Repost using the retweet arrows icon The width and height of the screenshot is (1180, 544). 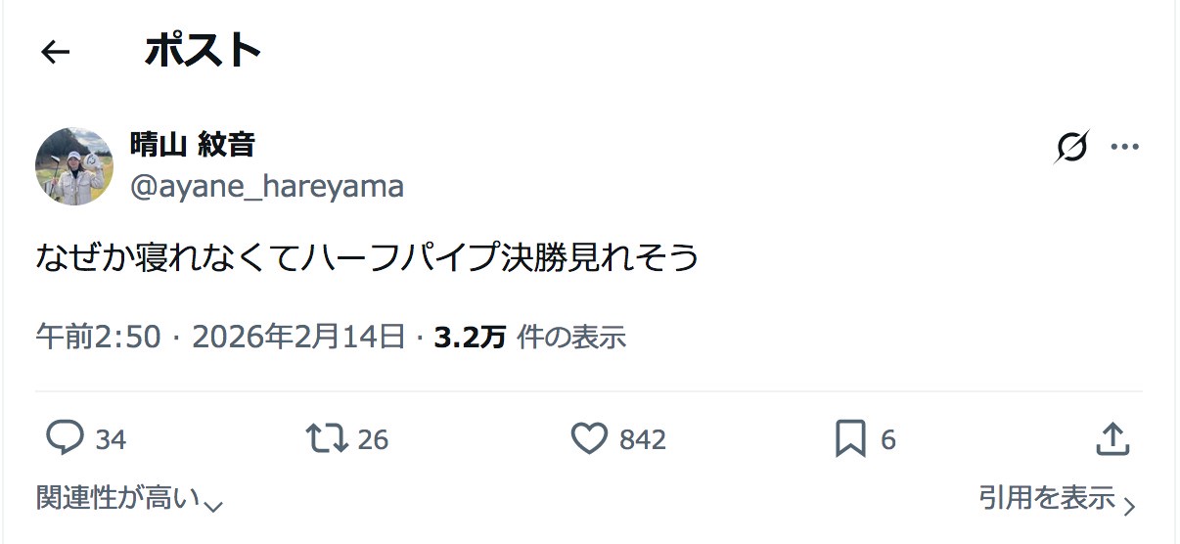pyautogui.click(x=327, y=438)
